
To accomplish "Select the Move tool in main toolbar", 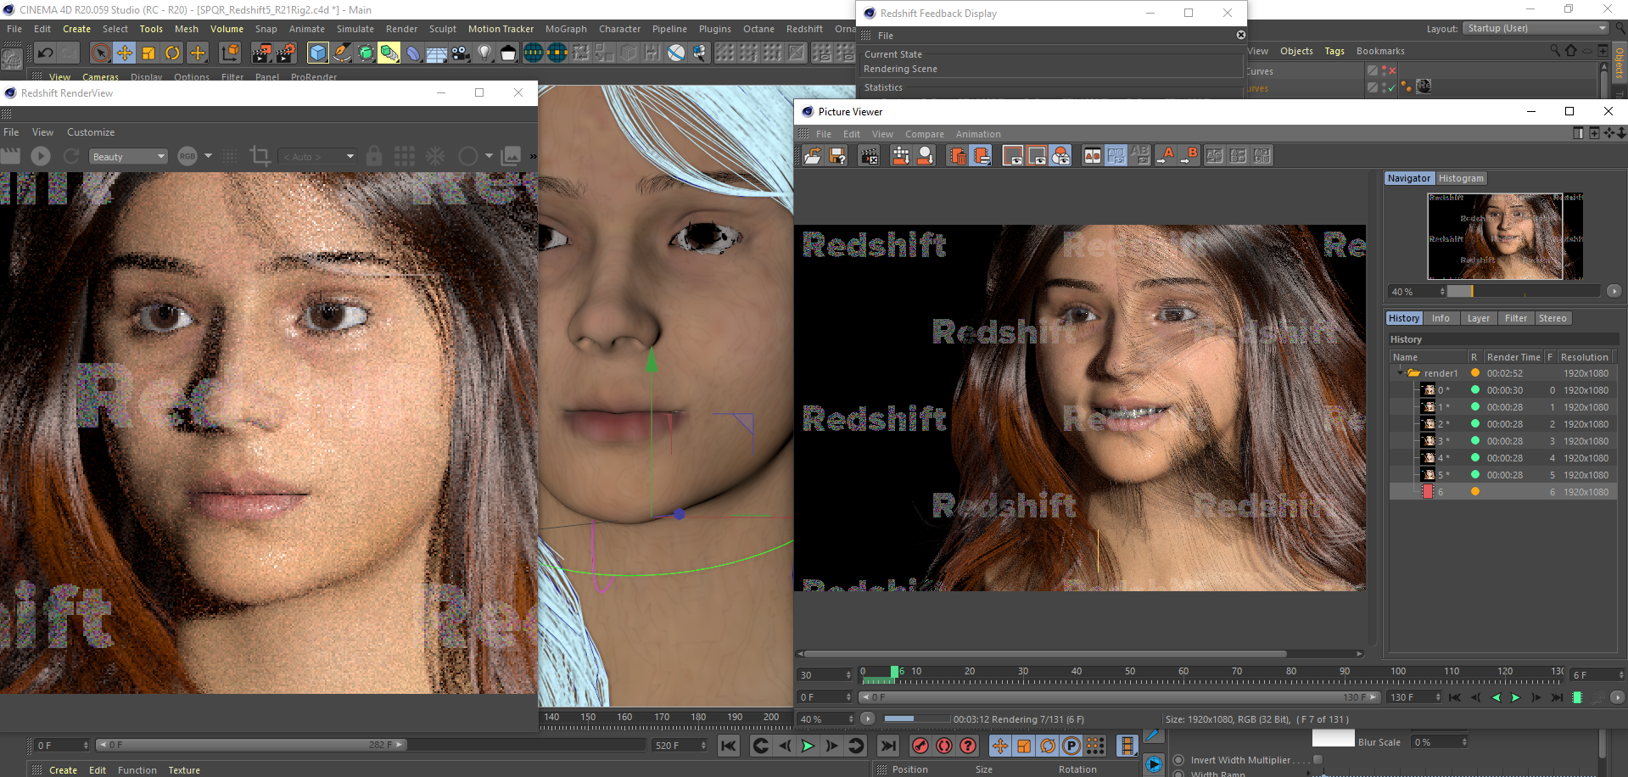I will pyautogui.click(x=125, y=53).
